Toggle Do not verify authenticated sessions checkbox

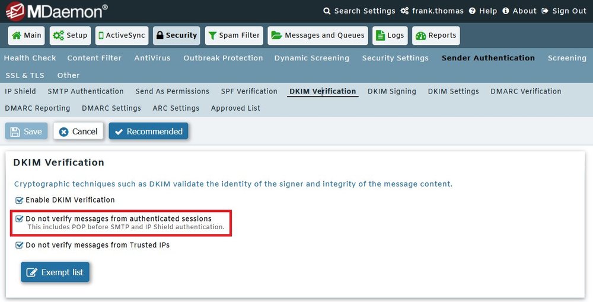19,219
